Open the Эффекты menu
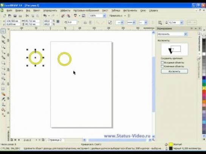This screenshot has height=154, width=206. [x=65, y=11]
